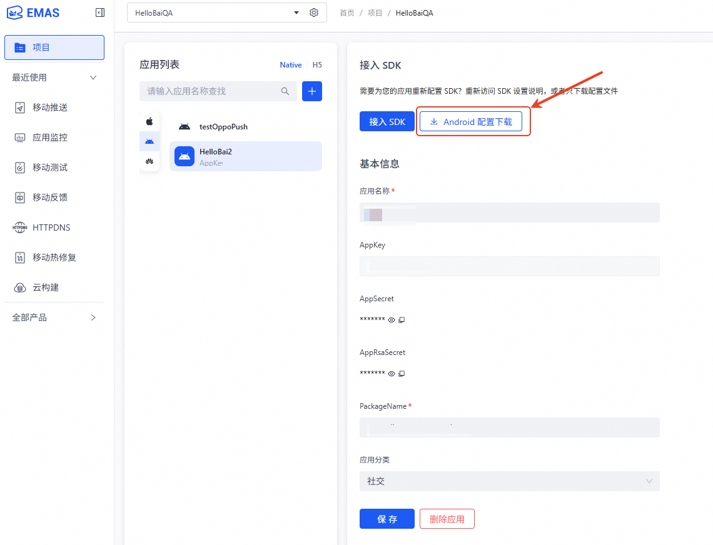Select testOppoPush in app list

coord(246,126)
